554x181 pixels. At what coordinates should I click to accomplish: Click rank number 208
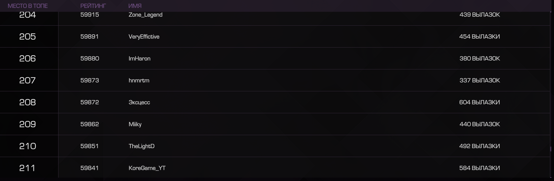tap(27, 102)
